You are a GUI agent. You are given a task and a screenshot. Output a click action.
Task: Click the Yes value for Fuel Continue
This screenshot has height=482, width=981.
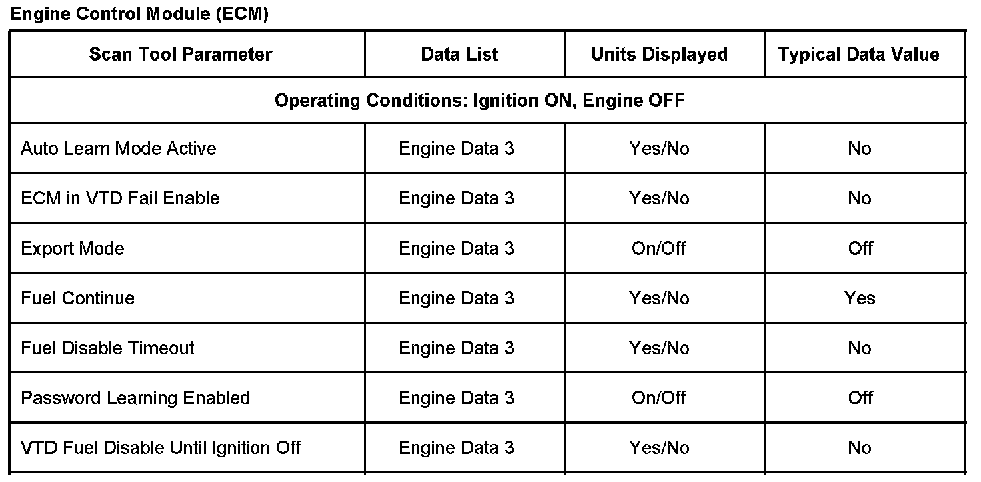(x=860, y=298)
